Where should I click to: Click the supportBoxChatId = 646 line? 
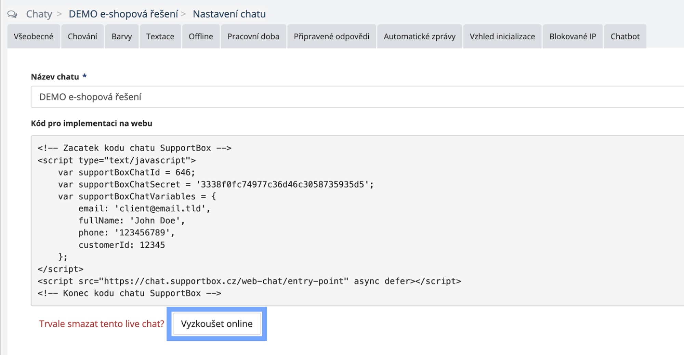point(127,172)
